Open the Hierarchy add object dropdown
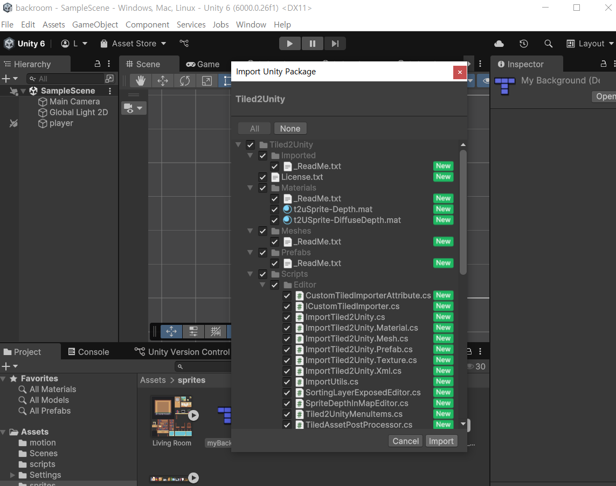 pyautogui.click(x=10, y=79)
